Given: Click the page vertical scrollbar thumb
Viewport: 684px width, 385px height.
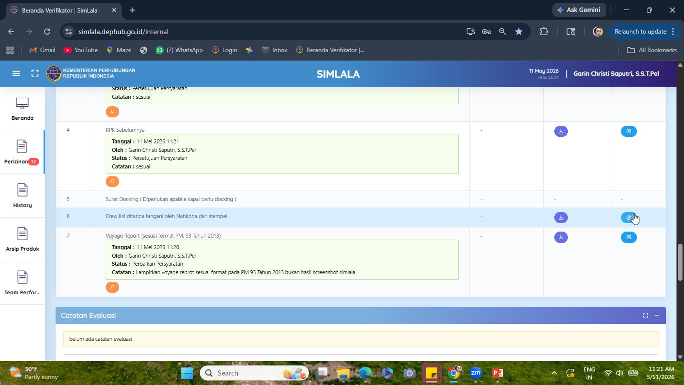Looking at the screenshot, I should (680, 262).
